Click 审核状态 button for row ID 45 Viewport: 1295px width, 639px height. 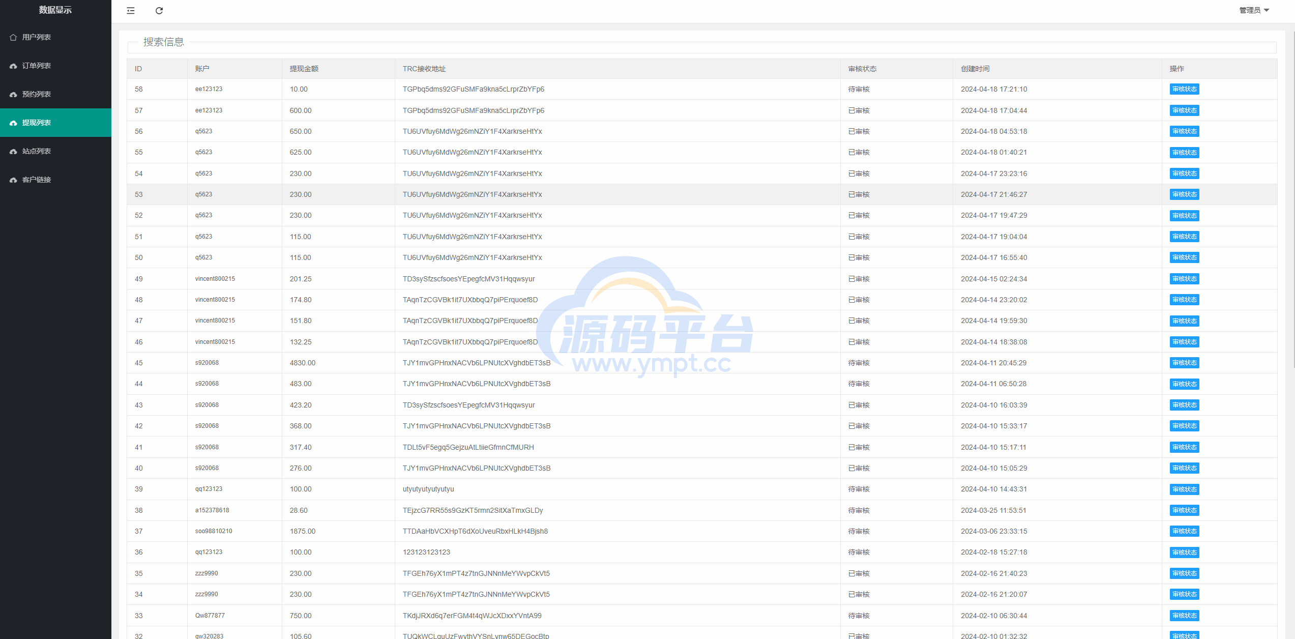[x=1184, y=363]
